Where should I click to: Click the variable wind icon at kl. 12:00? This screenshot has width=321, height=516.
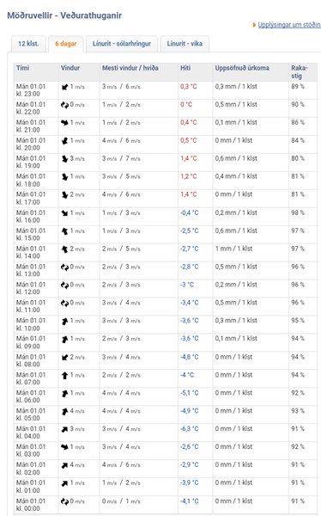click(x=64, y=285)
